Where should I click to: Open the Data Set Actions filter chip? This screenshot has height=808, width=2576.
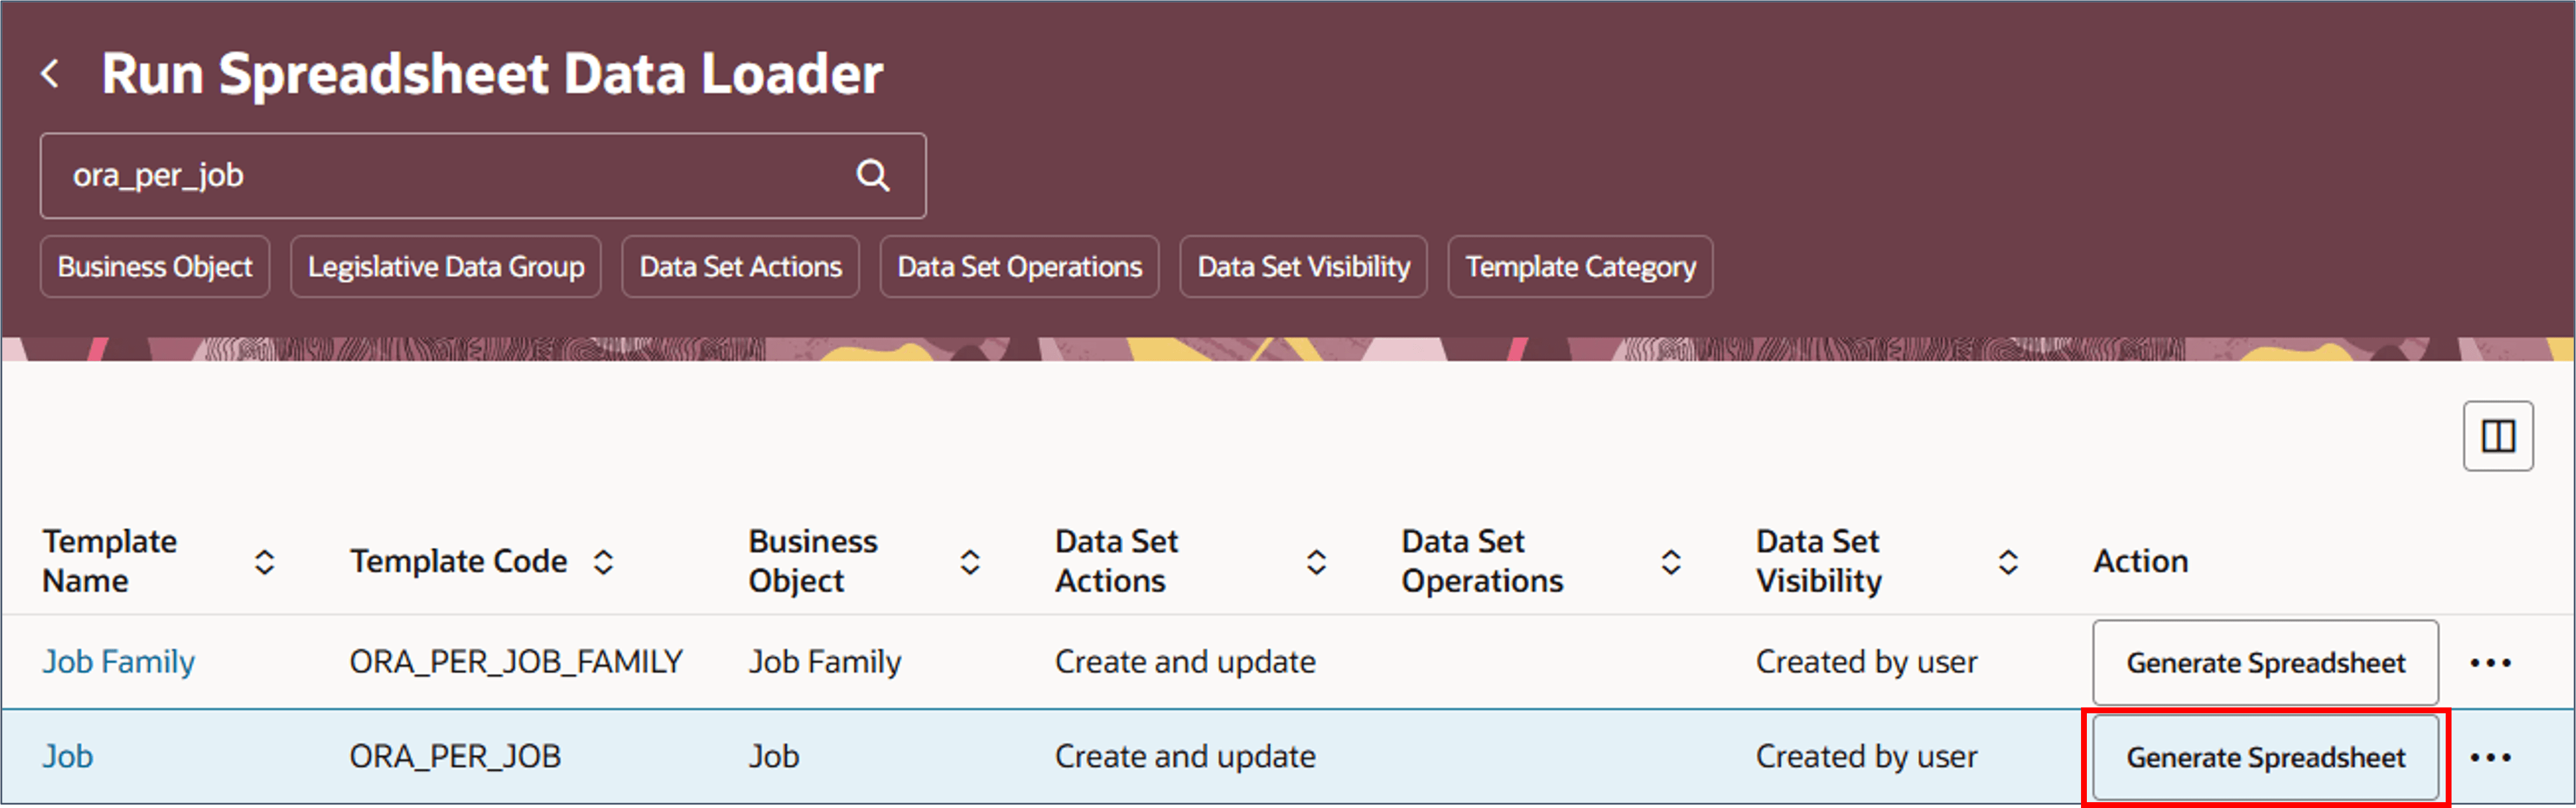[x=740, y=267]
